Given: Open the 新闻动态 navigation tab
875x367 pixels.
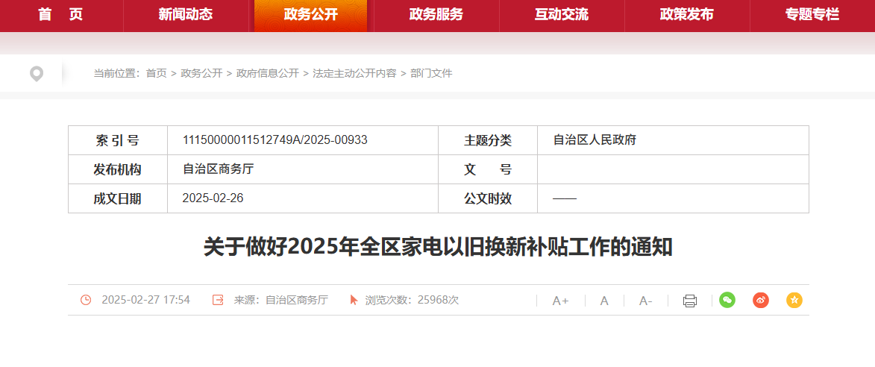Looking at the screenshot, I should pyautogui.click(x=186, y=15).
